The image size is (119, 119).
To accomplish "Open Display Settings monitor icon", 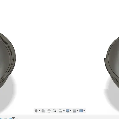I will click(x=68, y=111).
